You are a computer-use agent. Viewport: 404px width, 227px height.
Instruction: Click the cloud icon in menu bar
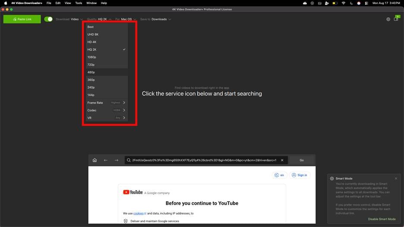305,3
